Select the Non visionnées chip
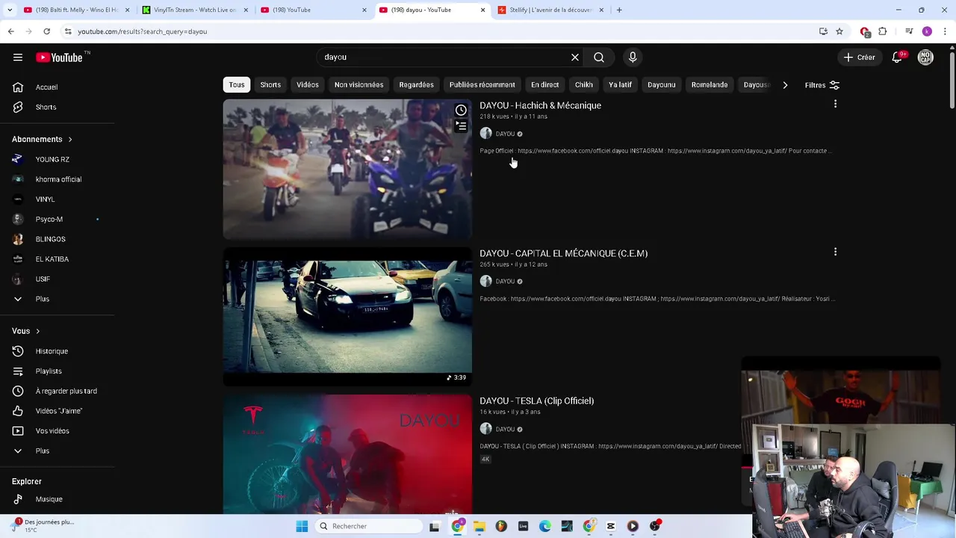 [359, 85]
